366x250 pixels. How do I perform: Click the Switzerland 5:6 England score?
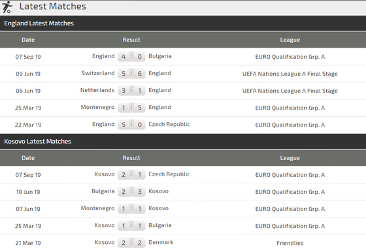[x=131, y=74]
